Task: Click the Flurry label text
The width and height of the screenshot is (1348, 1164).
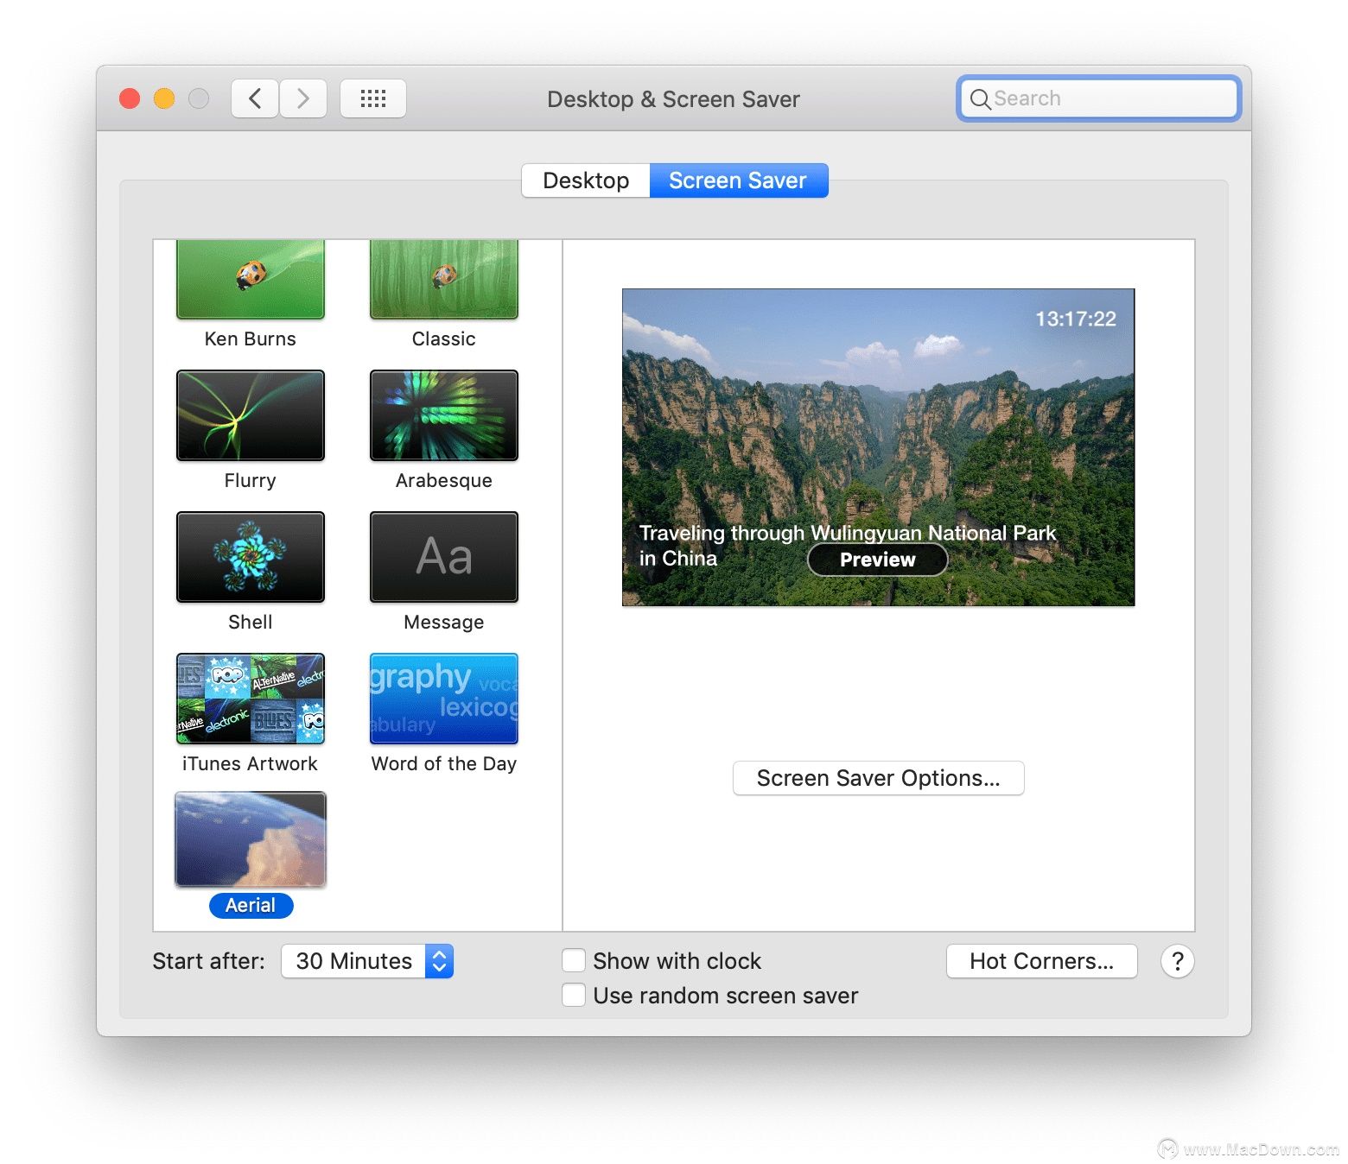Action: tap(251, 480)
